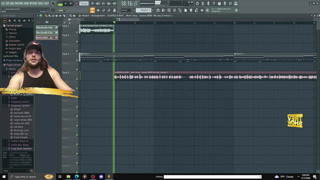The width and height of the screenshot is (320, 180).
Task: Open the ADD menu
Action: pyautogui.click(x=12, y=3)
